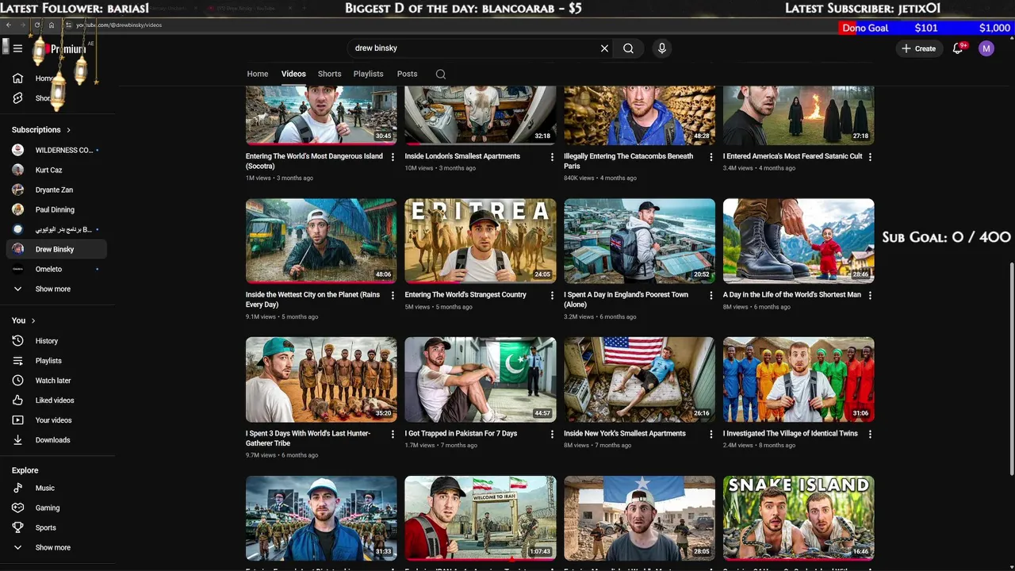Open options for Paris Catacombs video
Screen dimensions: 1015x571
pos(711,157)
